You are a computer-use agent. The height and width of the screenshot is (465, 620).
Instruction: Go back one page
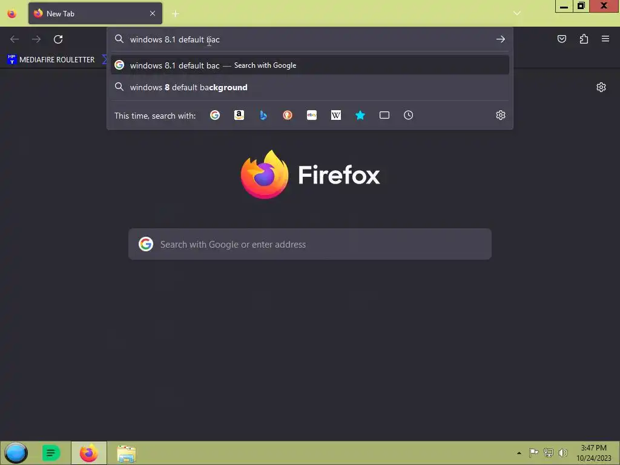[x=15, y=39]
